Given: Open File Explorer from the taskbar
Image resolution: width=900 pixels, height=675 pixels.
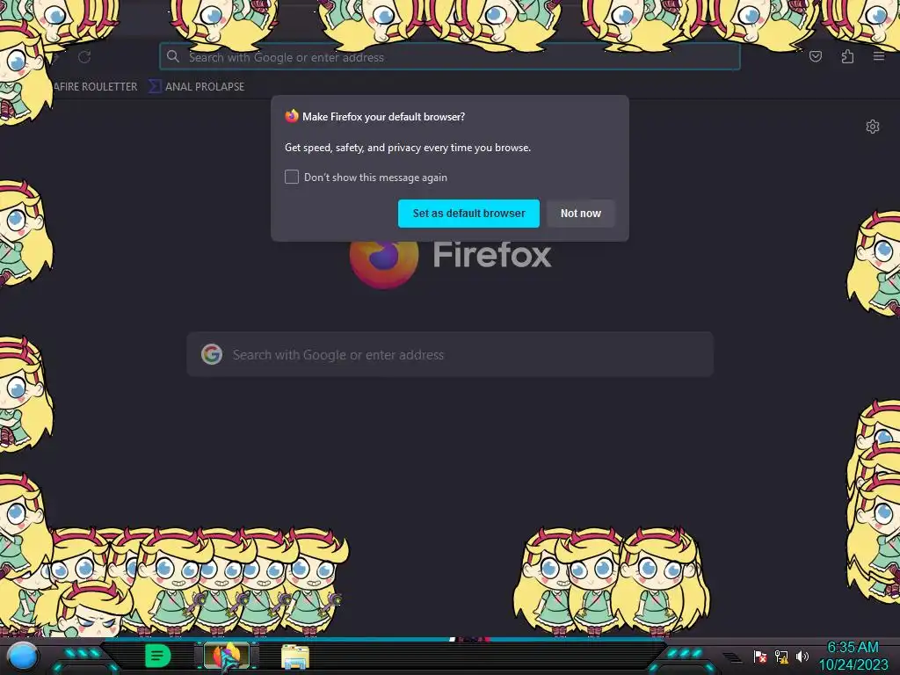Looking at the screenshot, I should (295, 657).
